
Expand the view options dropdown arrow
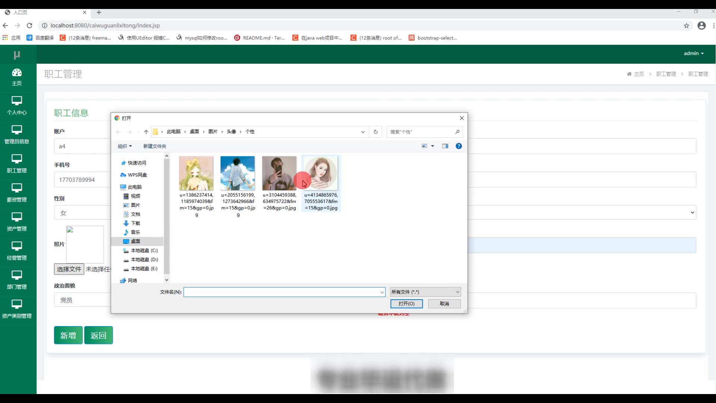(433, 146)
